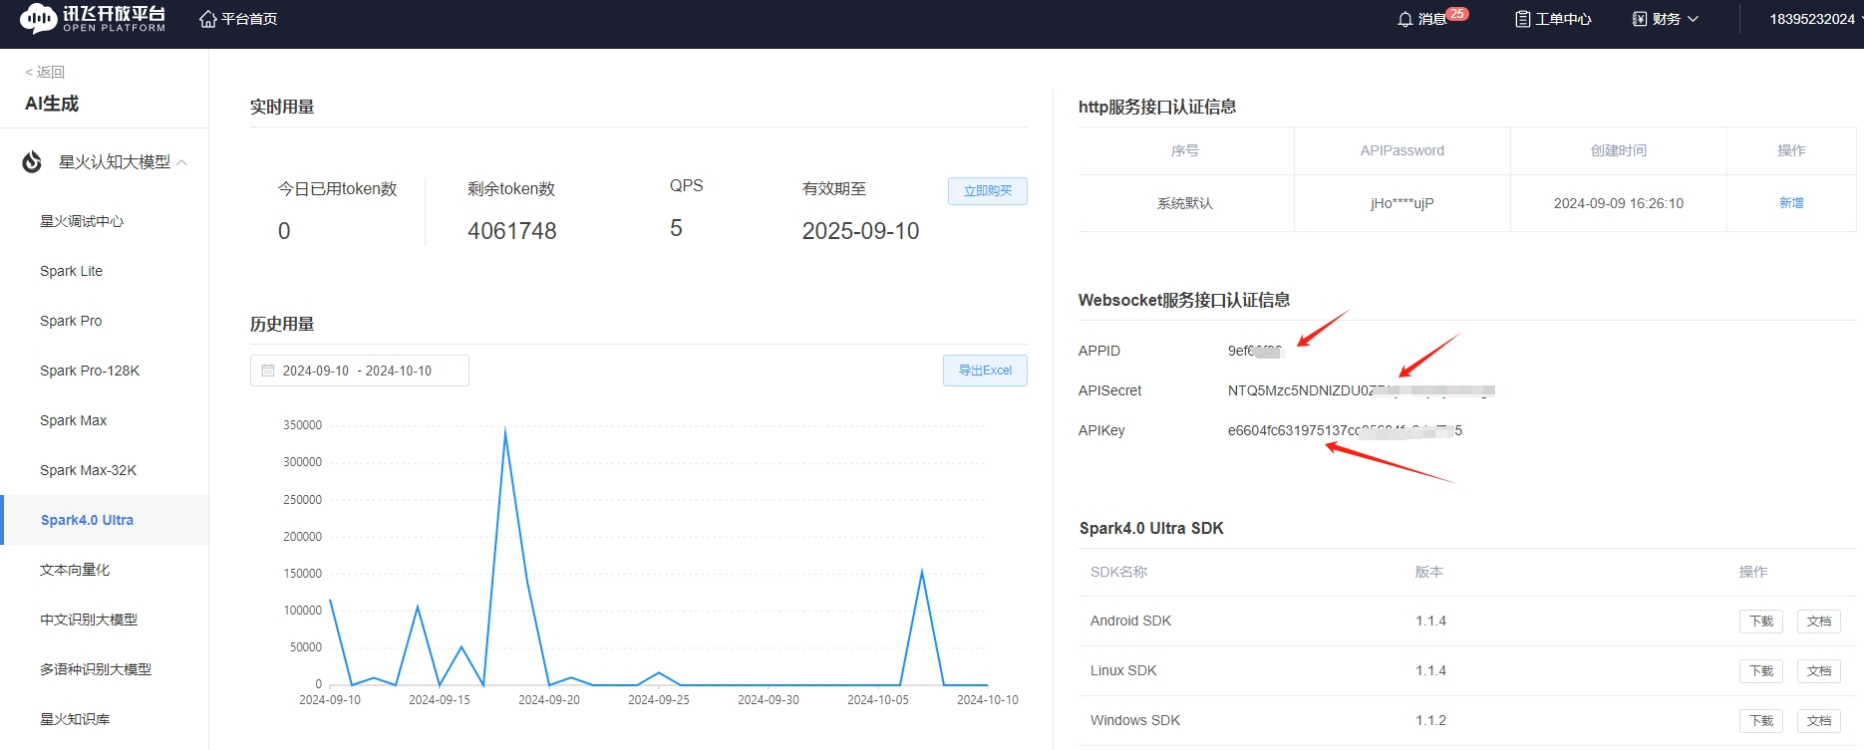The image size is (1864, 750).
Task: Select Spark Max-32K in the sidebar
Action: click(88, 470)
